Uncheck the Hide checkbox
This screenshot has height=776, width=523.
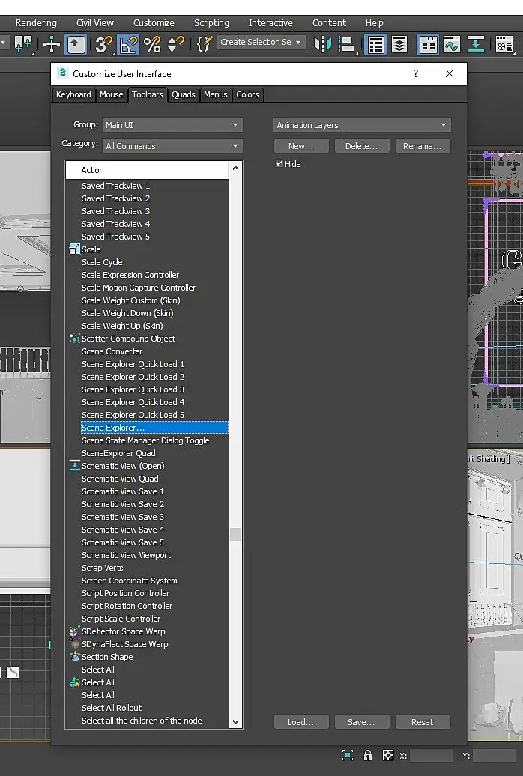(279, 164)
